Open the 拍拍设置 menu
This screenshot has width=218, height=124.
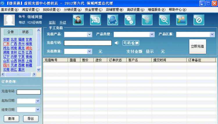[x=51, y=10]
